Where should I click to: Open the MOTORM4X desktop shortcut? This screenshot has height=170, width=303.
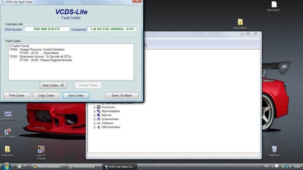point(8,132)
